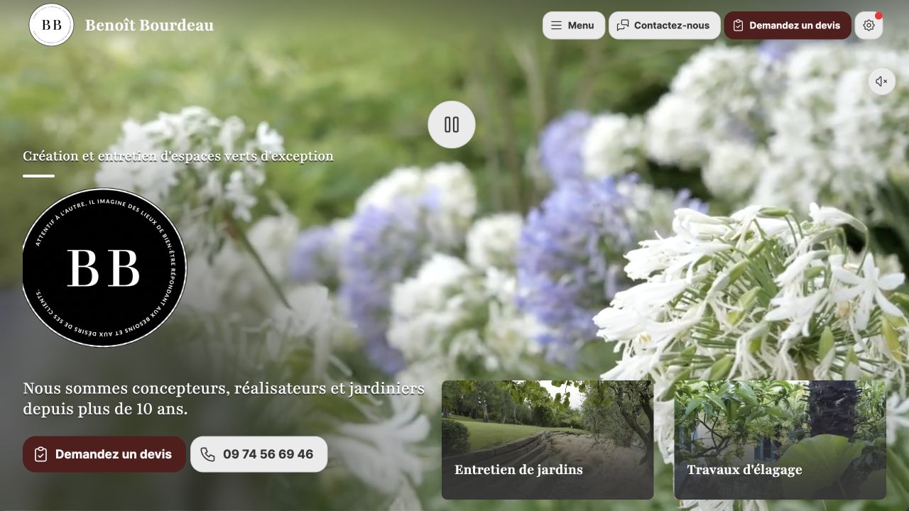This screenshot has width=909, height=511.
Task: Click the hero Demandez un devis button
Action: [104, 454]
